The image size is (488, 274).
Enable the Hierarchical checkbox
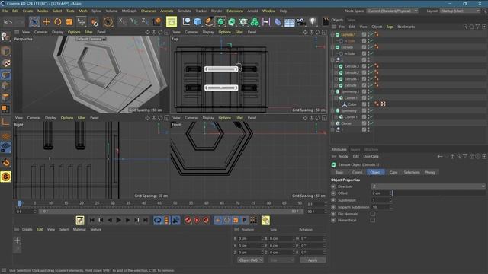coord(373,220)
